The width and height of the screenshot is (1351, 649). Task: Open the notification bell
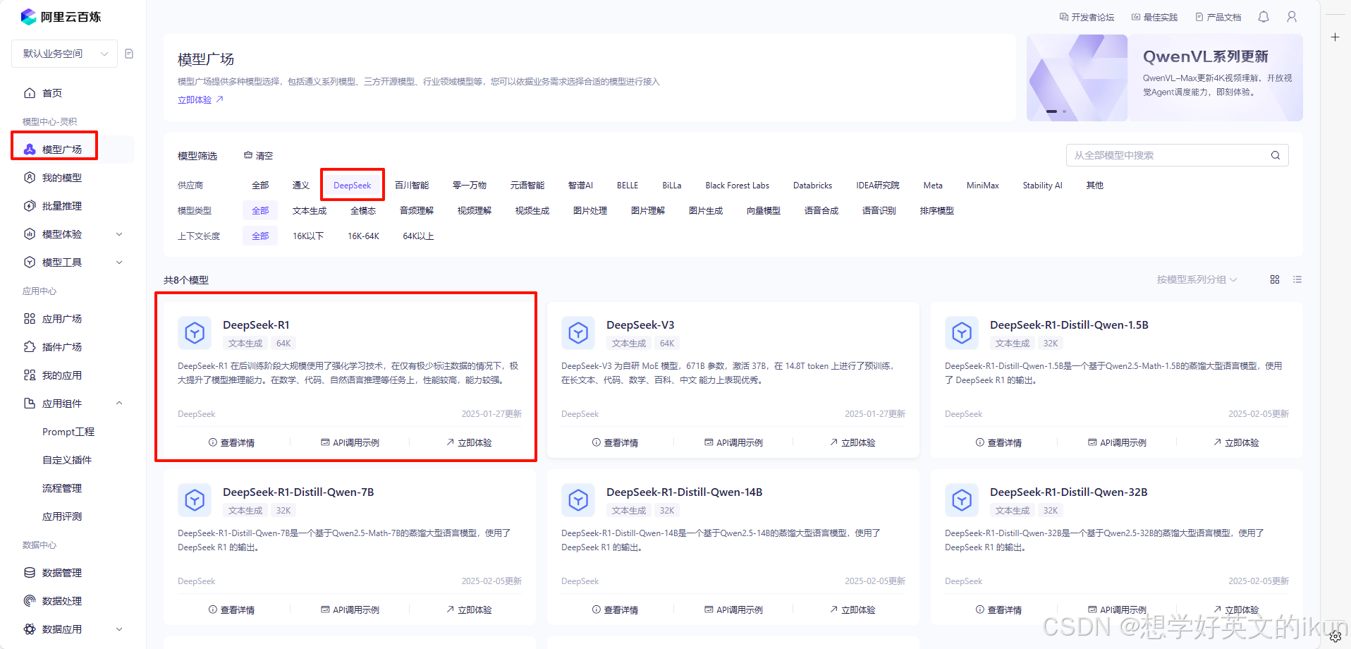coord(1264,17)
